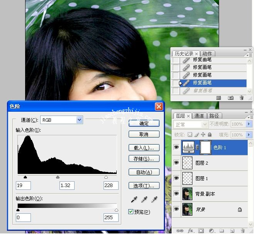Hide the 背景 副本 layer
The image size is (255, 235).
click(177, 194)
